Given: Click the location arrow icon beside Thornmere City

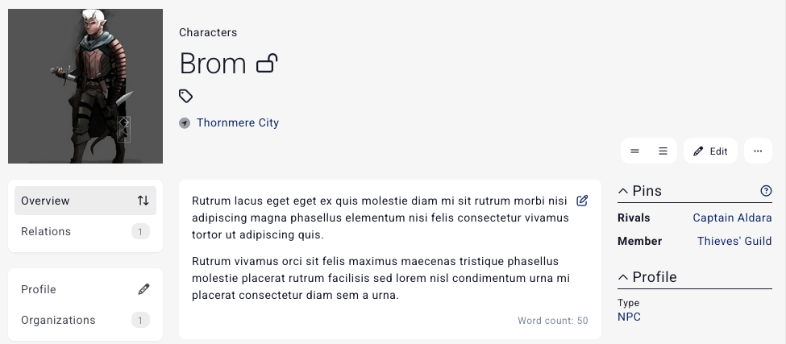Looking at the screenshot, I should (x=185, y=123).
